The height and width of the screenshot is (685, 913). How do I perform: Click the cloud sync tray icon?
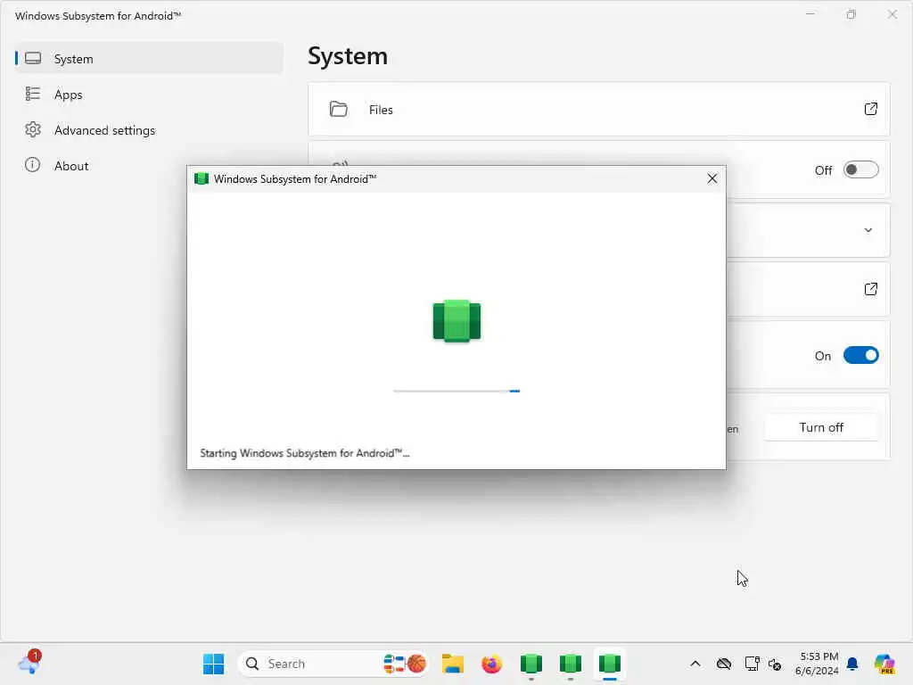pyautogui.click(x=724, y=664)
